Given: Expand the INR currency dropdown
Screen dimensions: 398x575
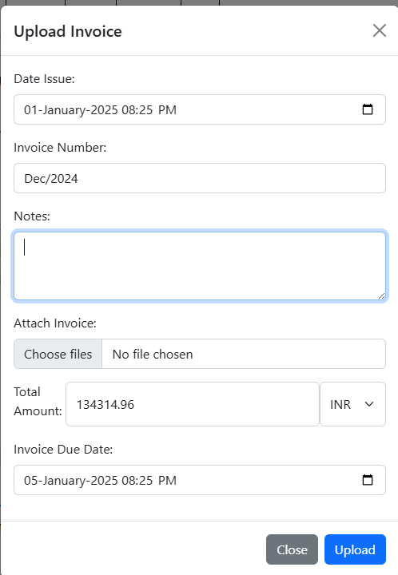Looking at the screenshot, I should click(x=352, y=404).
